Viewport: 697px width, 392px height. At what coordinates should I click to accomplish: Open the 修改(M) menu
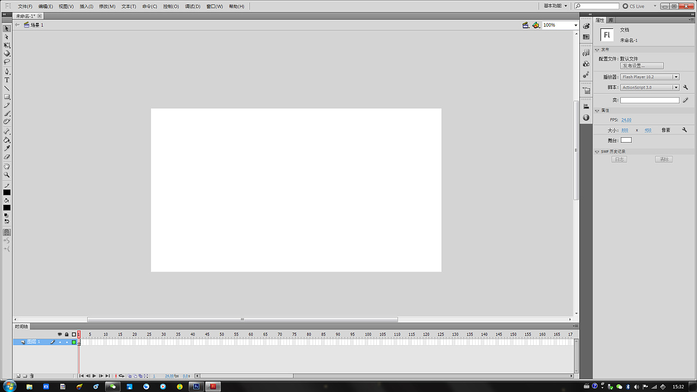pyautogui.click(x=107, y=7)
